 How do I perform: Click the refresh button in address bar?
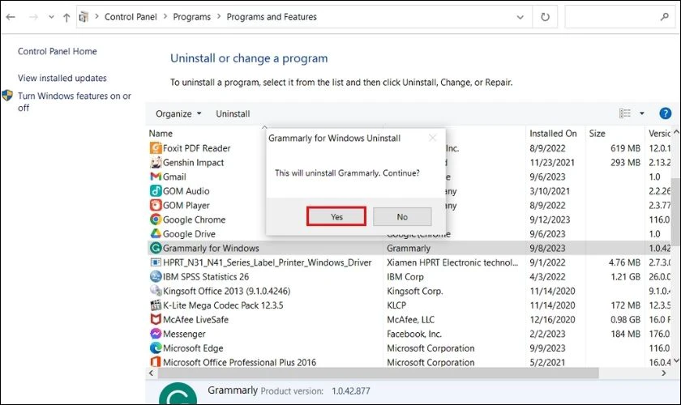pyautogui.click(x=545, y=17)
